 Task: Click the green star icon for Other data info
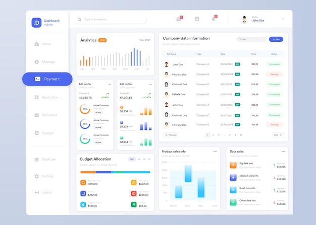tap(233, 202)
